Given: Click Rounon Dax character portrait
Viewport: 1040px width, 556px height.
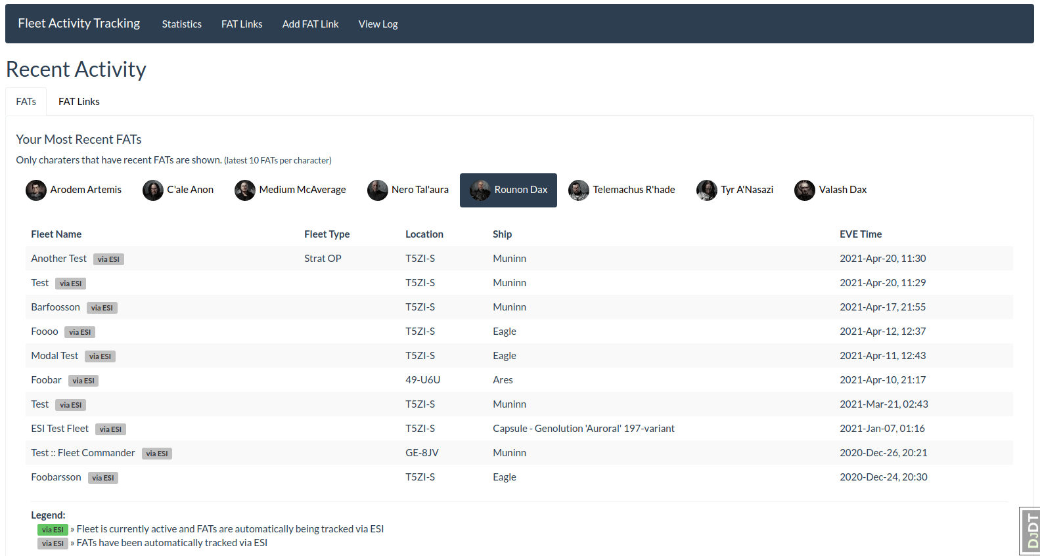Looking at the screenshot, I should pyautogui.click(x=480, y=190).
